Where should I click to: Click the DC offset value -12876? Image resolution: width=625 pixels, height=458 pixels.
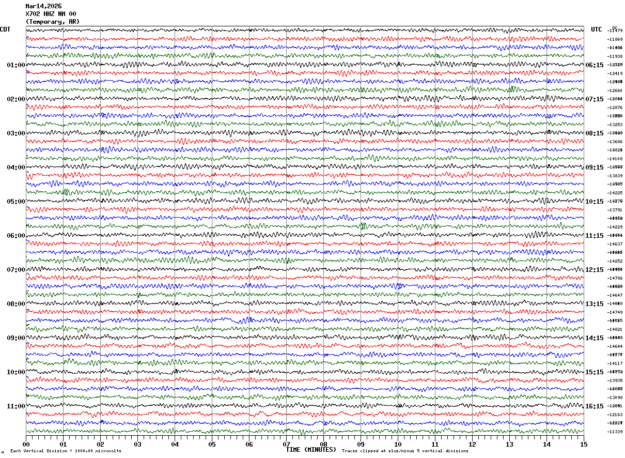point(615,108)
